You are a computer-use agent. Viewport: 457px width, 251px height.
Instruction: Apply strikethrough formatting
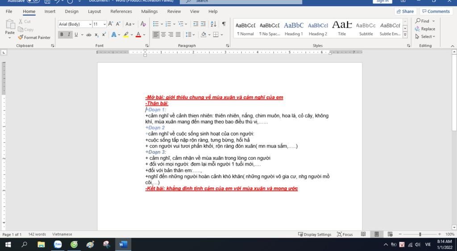pyautogui.click(x=89, y=35)
